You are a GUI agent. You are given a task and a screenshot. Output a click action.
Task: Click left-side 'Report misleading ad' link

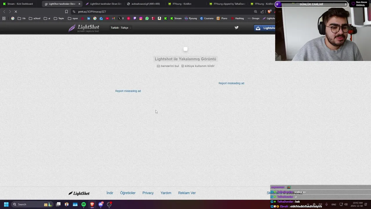128,91
